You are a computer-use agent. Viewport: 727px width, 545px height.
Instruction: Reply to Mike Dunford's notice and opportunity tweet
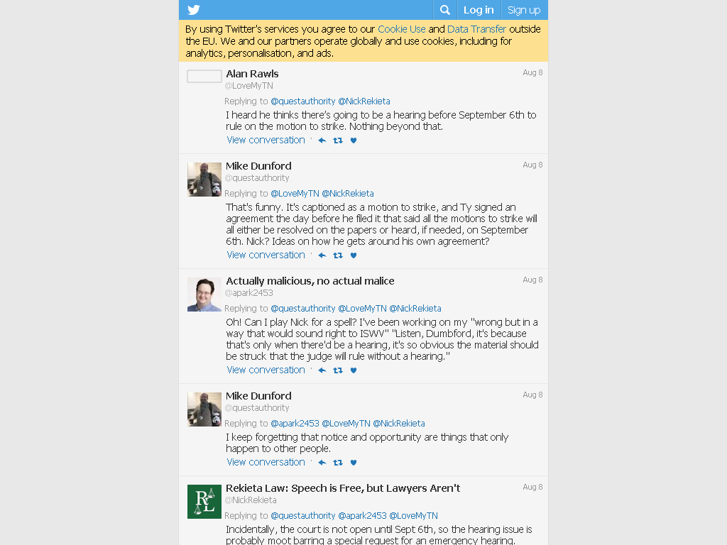[x=322, y=463]
